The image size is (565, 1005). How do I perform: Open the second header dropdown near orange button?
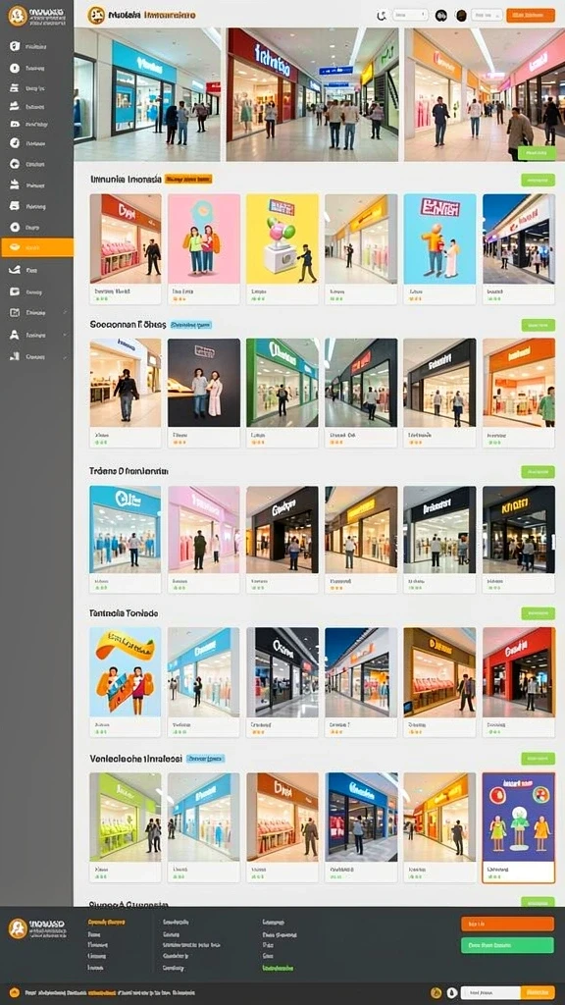[x=487, y=15]
